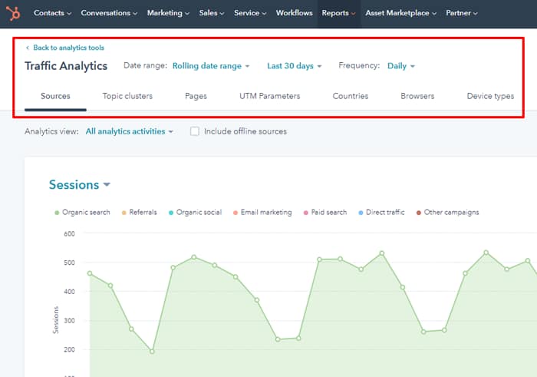Open the Workflows navigation link
The image size is (537, 377).
coord(294,13)
